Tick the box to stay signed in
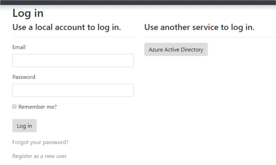Viewport: 276px width, 165px height. click(15, 107)
